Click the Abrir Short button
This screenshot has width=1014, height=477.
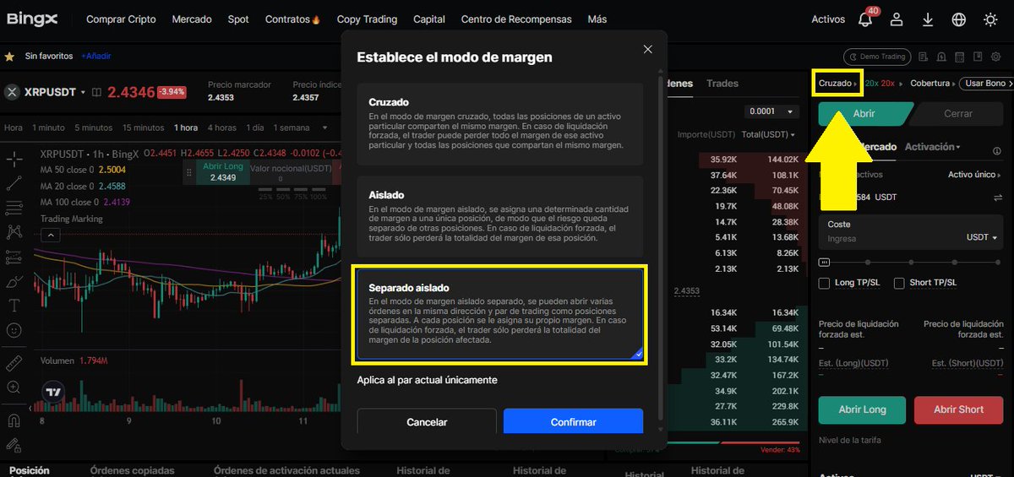coord(958,409)
